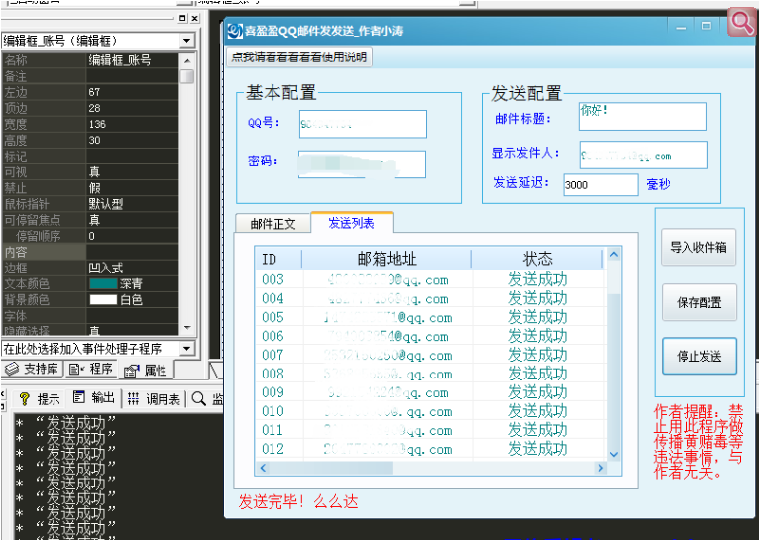Viewport: 762px width, 540px height.
Task: Select list row with ID 003
Action: click(431, 280)
